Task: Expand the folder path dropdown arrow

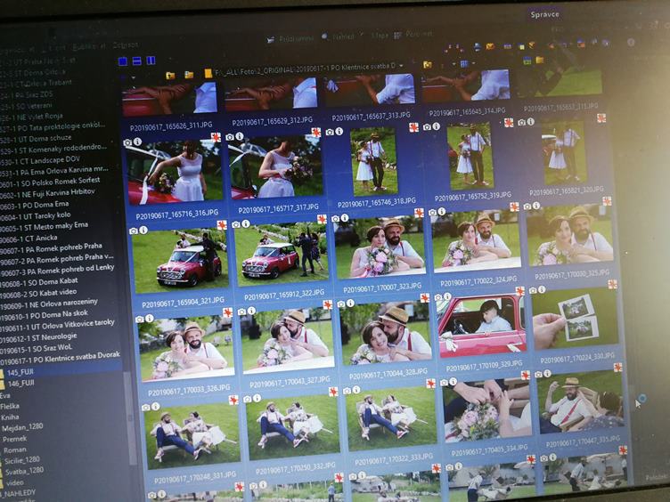Action: (401, 66)
